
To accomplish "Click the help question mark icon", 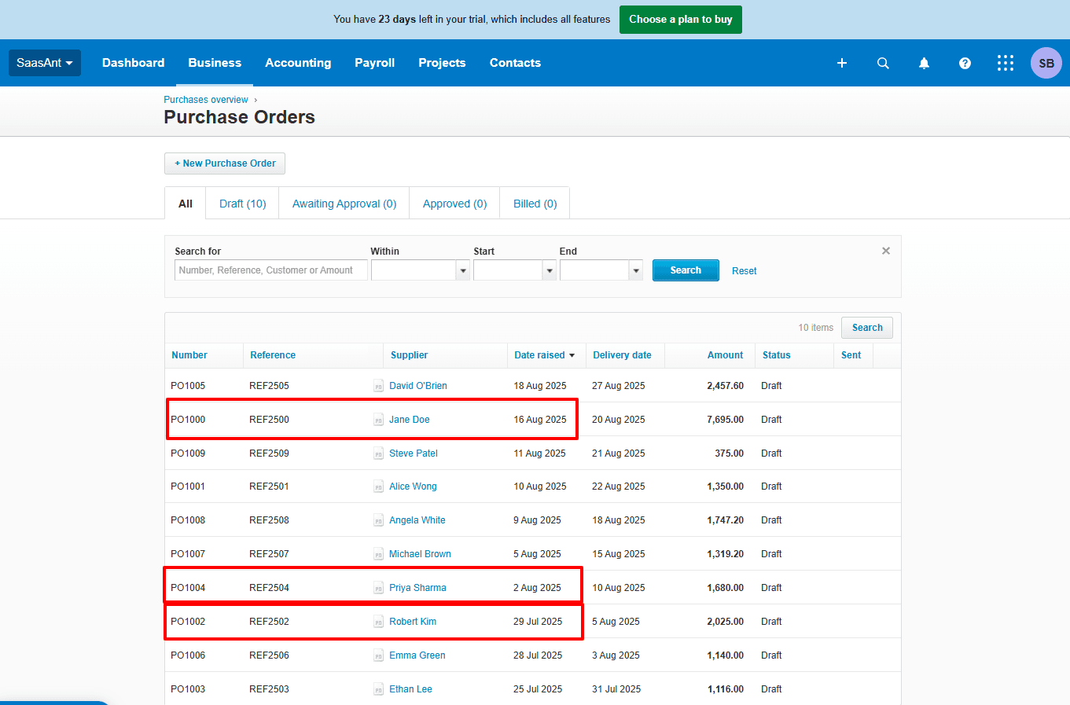I will click(x=965, y=63).
